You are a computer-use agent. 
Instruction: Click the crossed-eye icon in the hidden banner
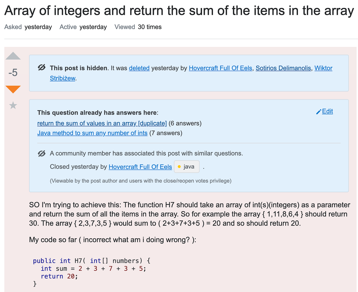41,68
